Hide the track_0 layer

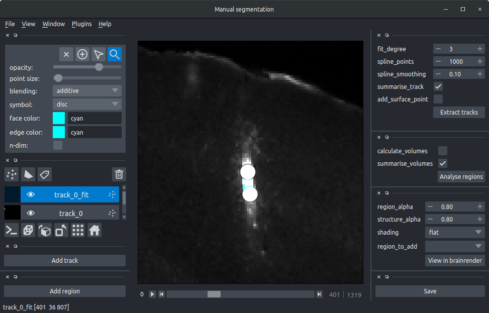[x=31, y=213]
